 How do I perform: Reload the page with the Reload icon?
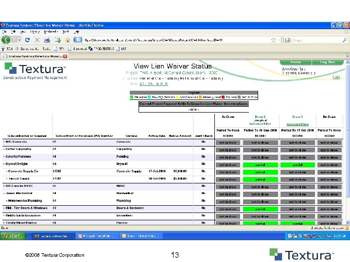click(x=27, y=40)
